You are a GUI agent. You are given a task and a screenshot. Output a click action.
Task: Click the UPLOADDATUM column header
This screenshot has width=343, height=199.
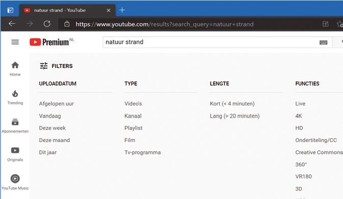58,84
